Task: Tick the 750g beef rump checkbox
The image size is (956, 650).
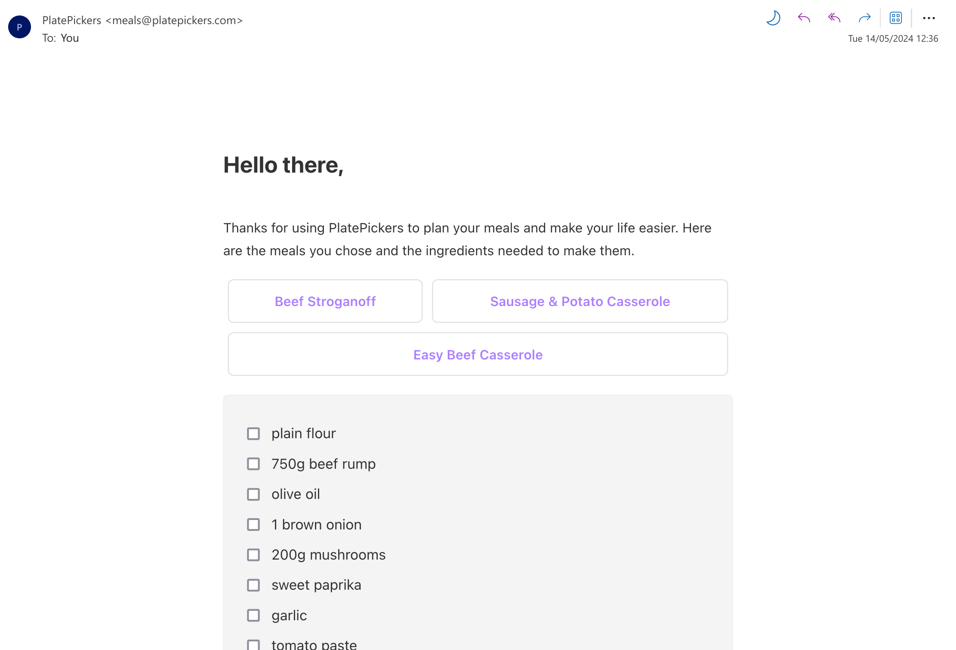Action: [253, 464]
